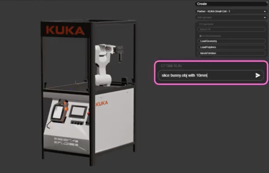Click the magnifier icon in Operators search
The height and width of the screenshot is (173, 269).
pos(209,29)
